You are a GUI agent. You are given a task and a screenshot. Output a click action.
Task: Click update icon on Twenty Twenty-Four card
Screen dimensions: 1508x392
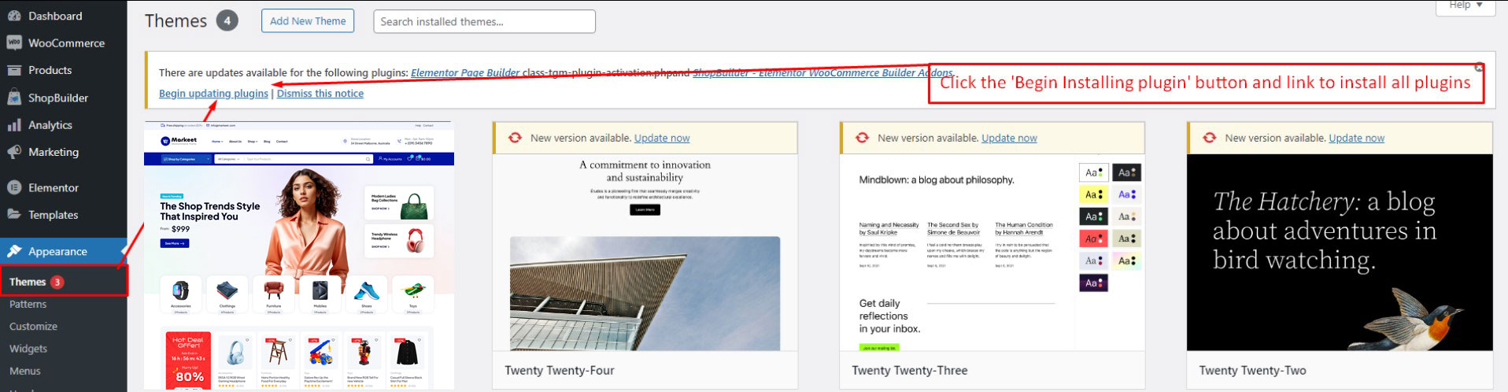tap(515, 138)
